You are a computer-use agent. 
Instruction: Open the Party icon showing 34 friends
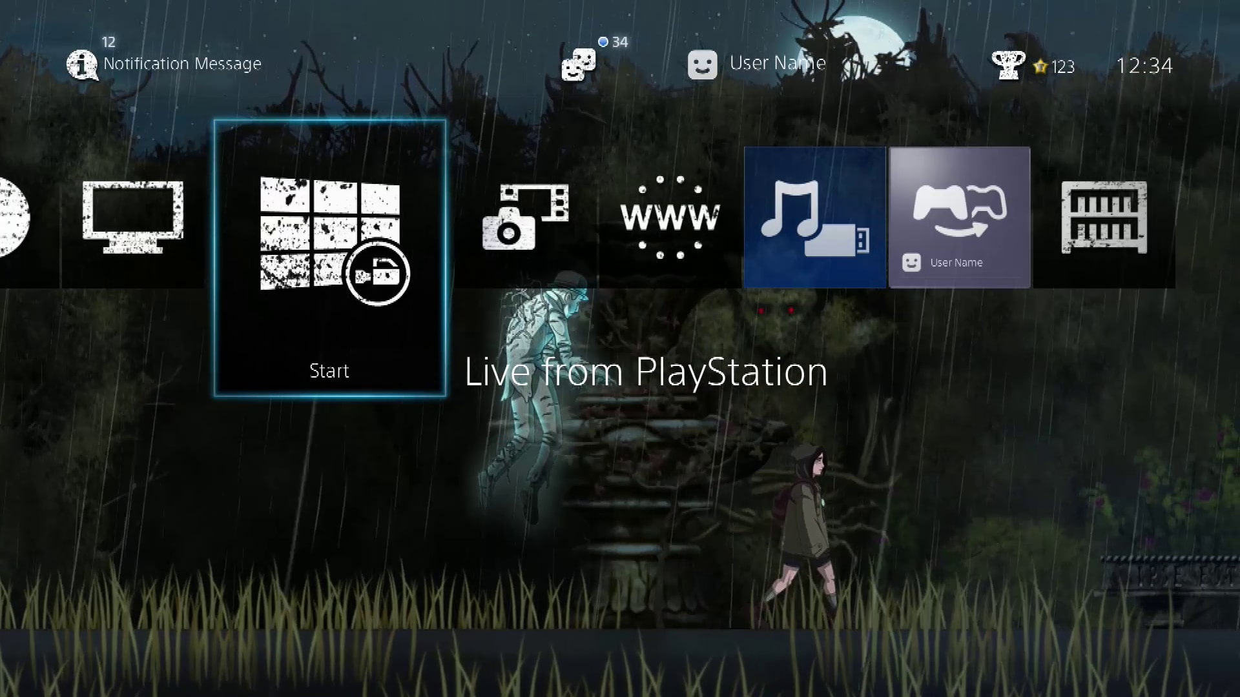[578, 65]
